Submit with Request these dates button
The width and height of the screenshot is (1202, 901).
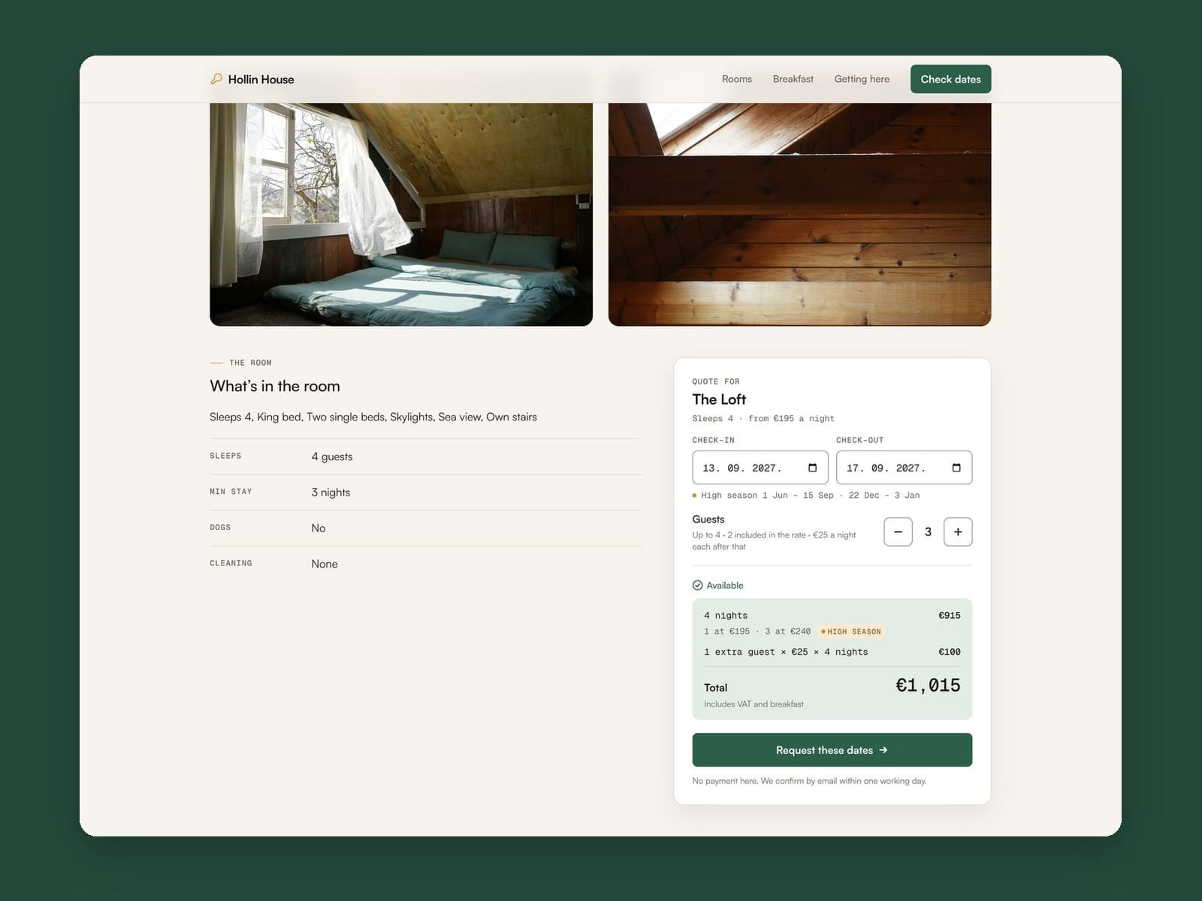[832, 750]
